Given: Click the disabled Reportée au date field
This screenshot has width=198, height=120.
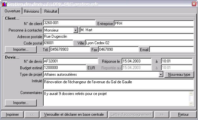Looking at the screenshot, I should point(137,68).
